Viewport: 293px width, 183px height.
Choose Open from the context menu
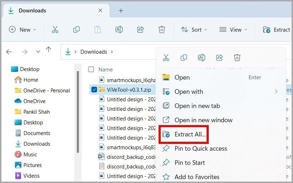[x=220, y=77]
